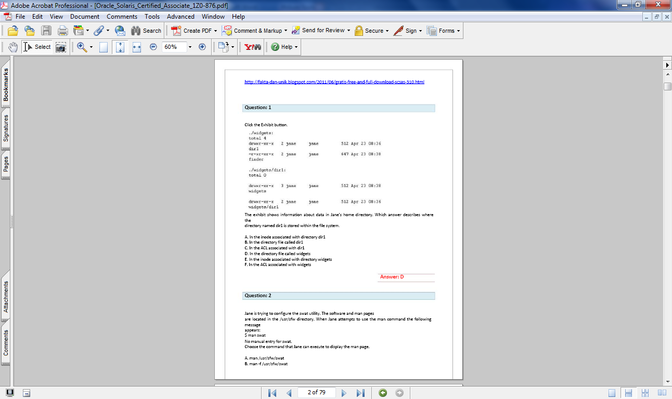
Task: Click the Open web page icon
Action: pos(30,31)
